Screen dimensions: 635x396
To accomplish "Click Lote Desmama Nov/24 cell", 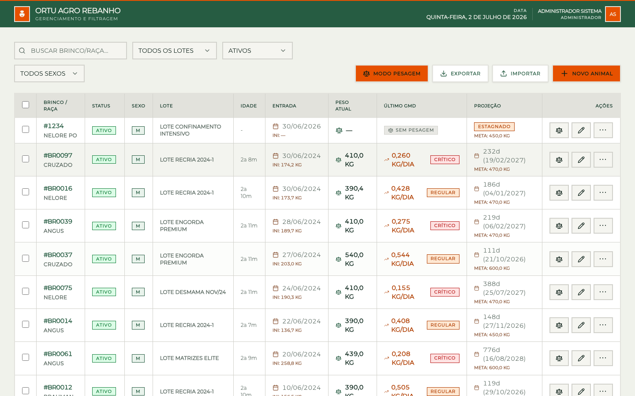I will tap(193, 292).
